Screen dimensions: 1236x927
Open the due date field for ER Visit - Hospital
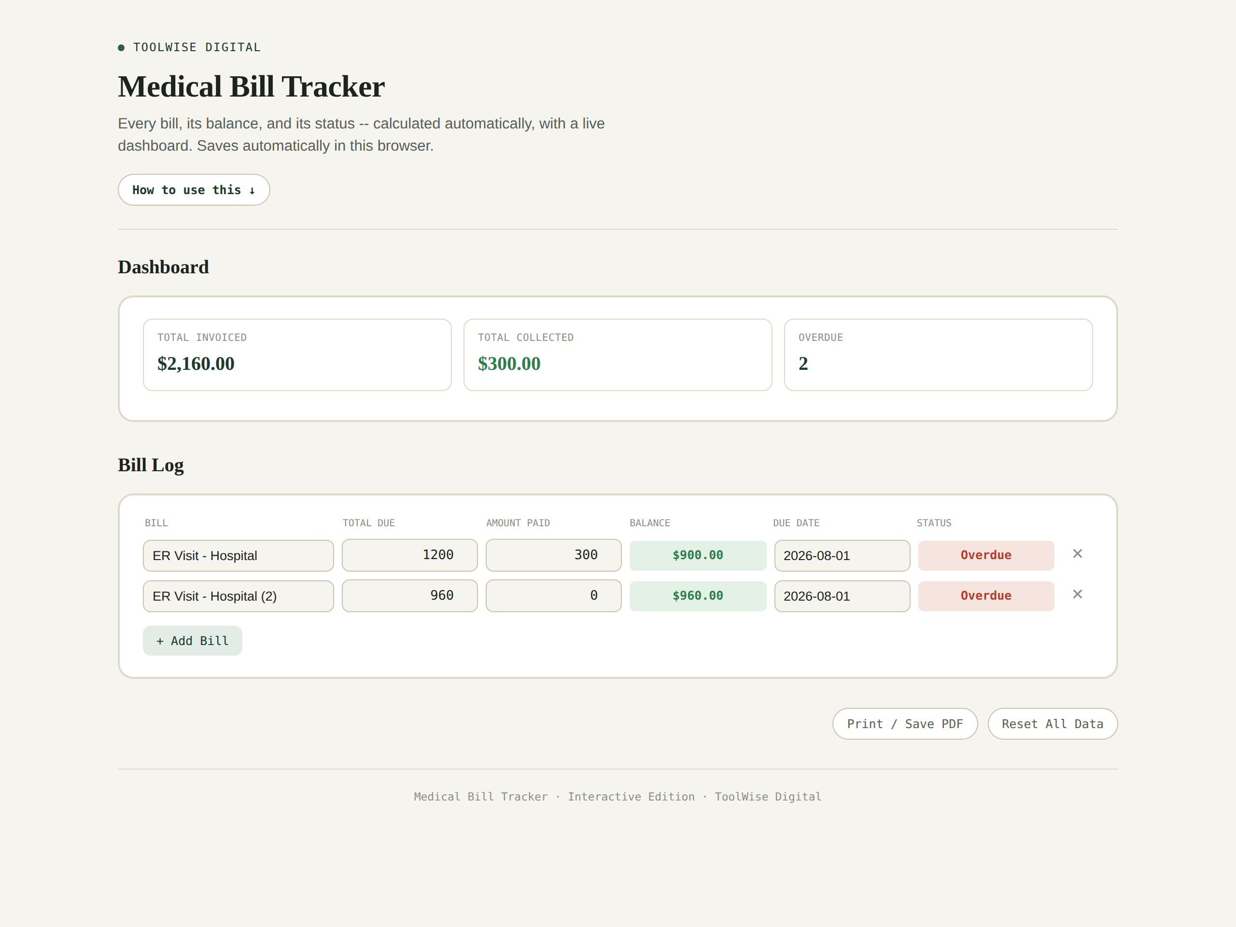coord(842,555)
